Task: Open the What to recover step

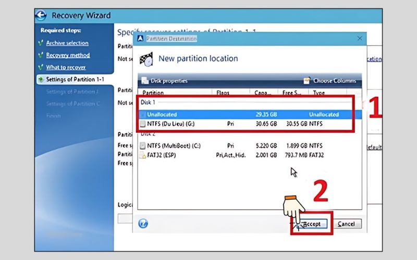Action: point(66,68)
